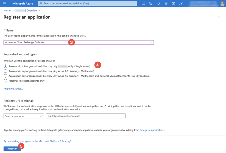226x153 pixels.
Task: Click the Supported account types heading
Action: pyautogui.click(x=20, y=54)
